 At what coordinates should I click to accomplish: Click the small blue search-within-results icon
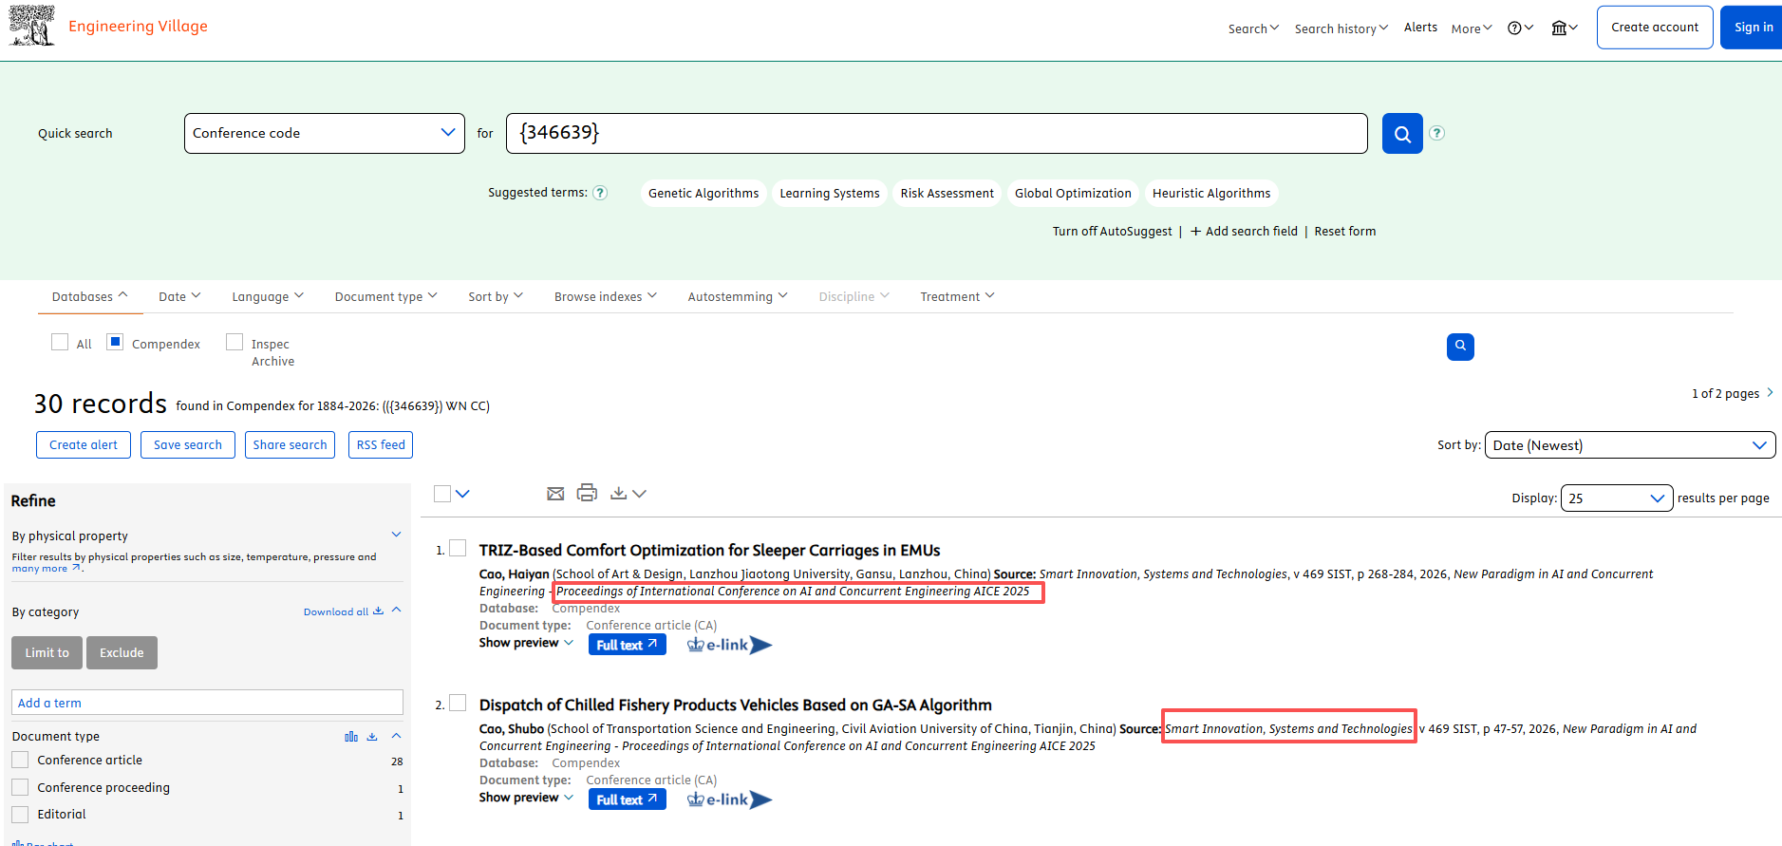click(1459, 347)
